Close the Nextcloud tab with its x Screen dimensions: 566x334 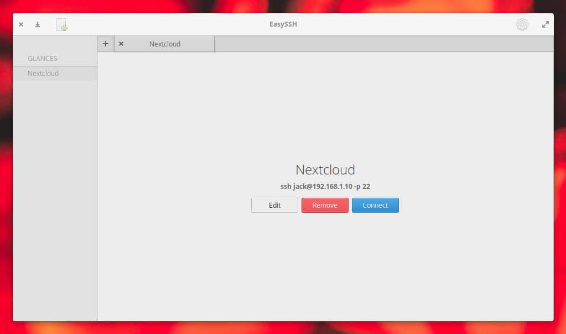pos(121,44)
